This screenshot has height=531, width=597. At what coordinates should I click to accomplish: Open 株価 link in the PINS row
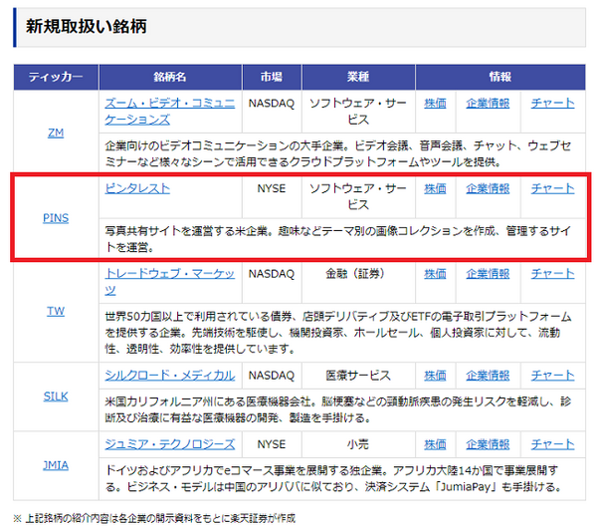pyautogui.click(x=435, y=188)
